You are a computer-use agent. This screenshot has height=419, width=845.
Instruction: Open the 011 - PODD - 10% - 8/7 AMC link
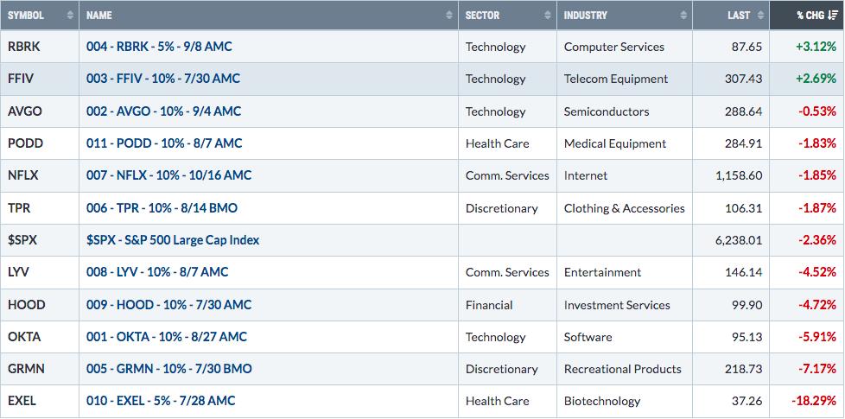point(164,143)
